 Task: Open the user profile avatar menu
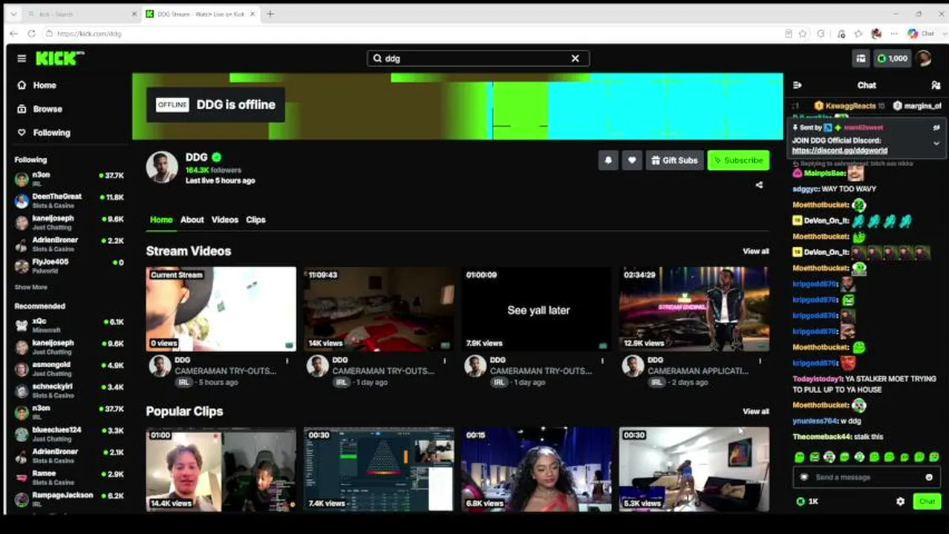tap(924, 59)
